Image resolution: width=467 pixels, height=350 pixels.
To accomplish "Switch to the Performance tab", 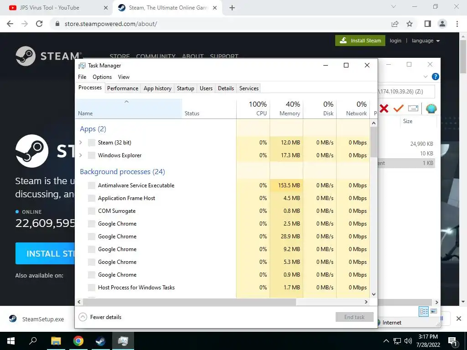I will pos(123,88).
